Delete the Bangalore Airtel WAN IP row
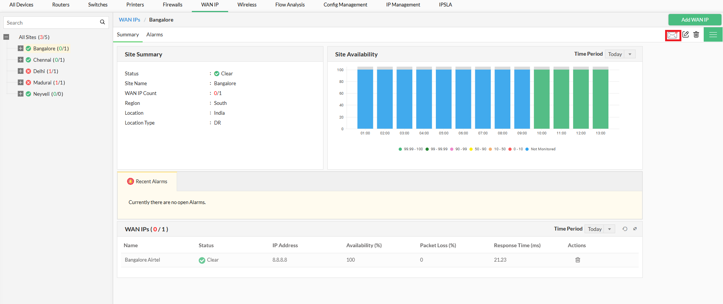 pyautogui.click(x=578, y=260)
